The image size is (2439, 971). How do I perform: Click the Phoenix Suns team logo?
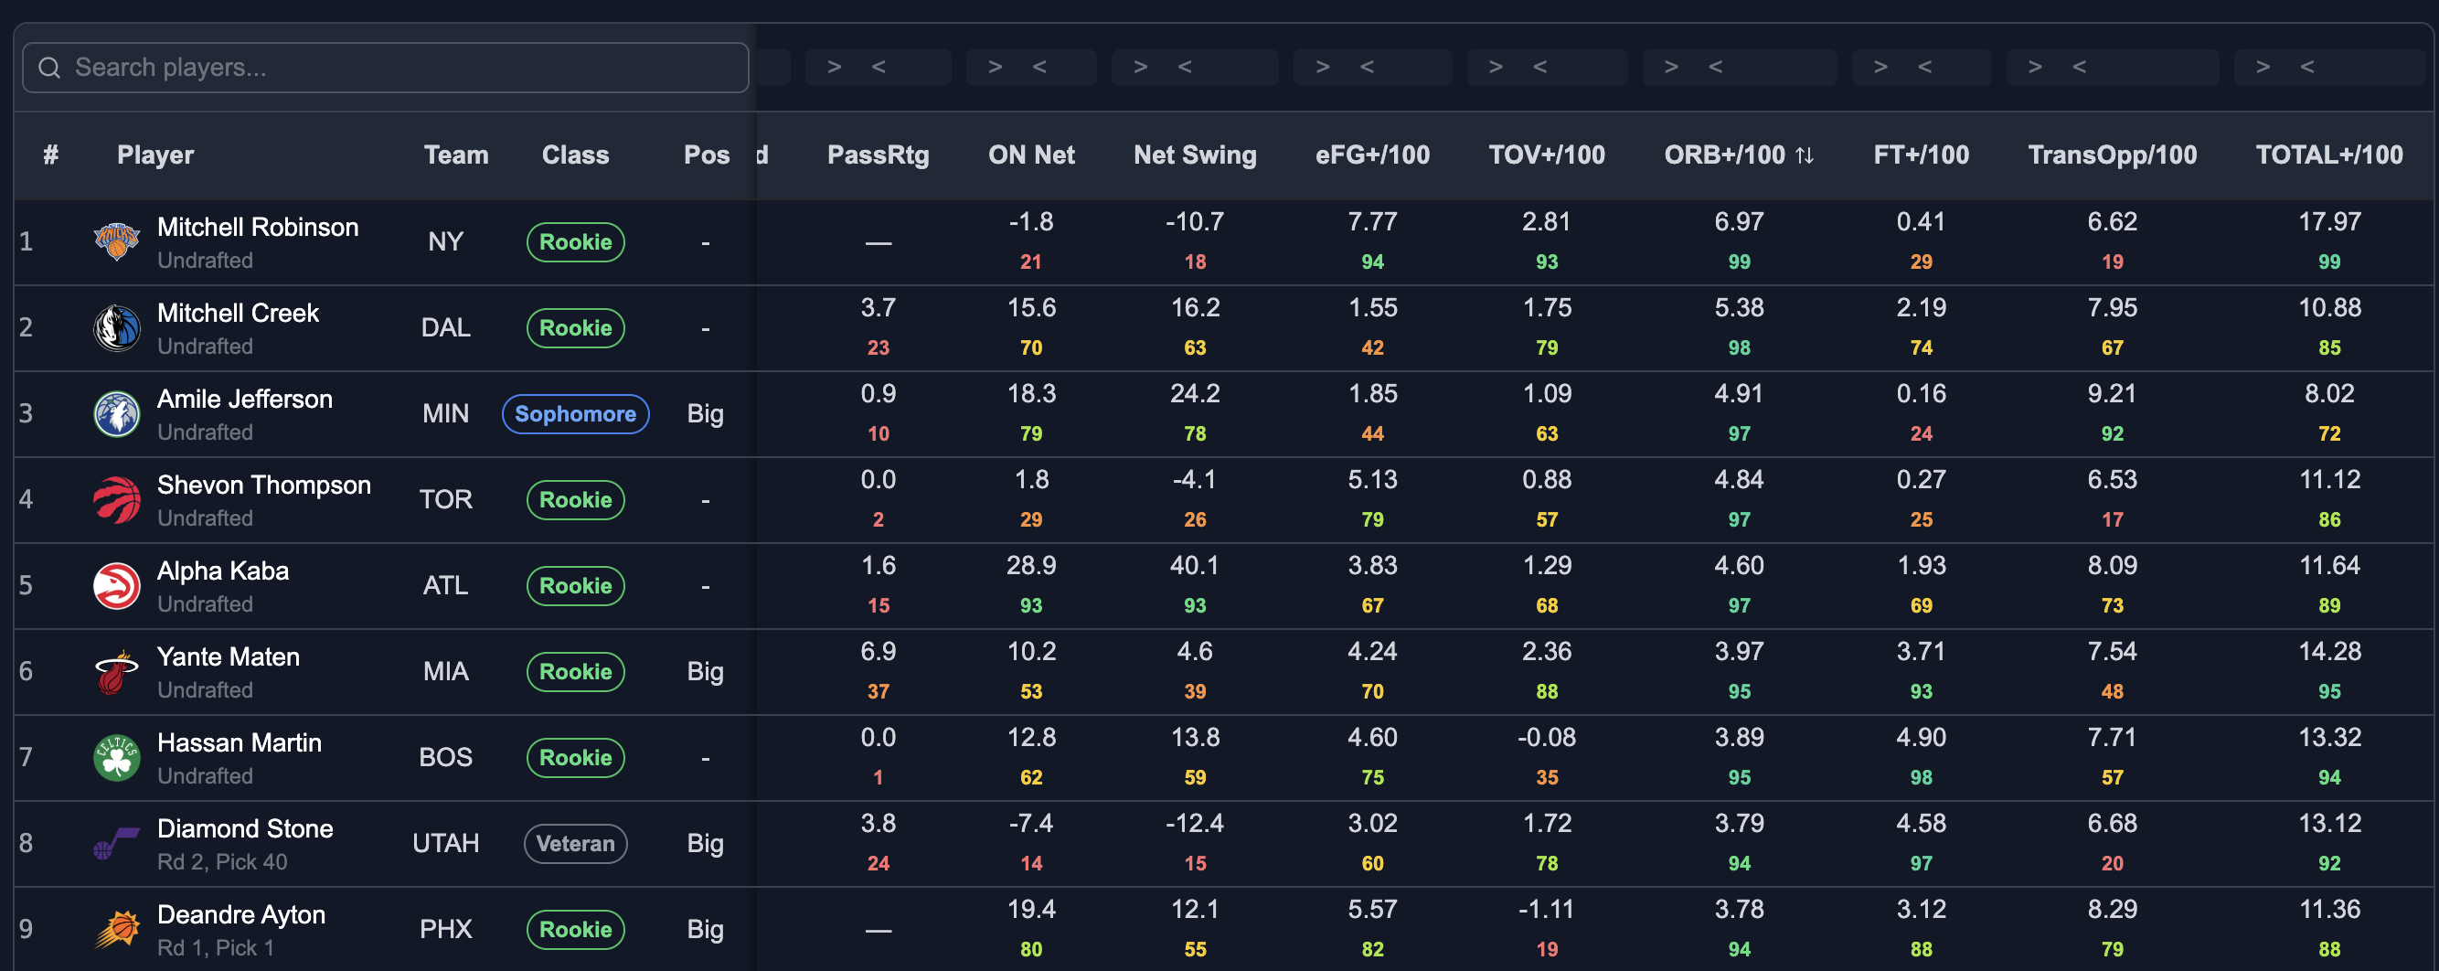pyautogui.click(x=116, y=929)
